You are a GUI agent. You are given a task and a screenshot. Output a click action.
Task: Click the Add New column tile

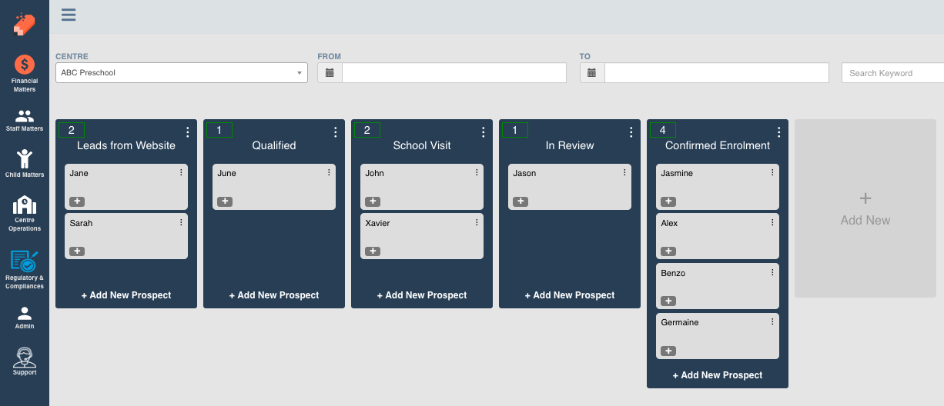pos(865,208)
